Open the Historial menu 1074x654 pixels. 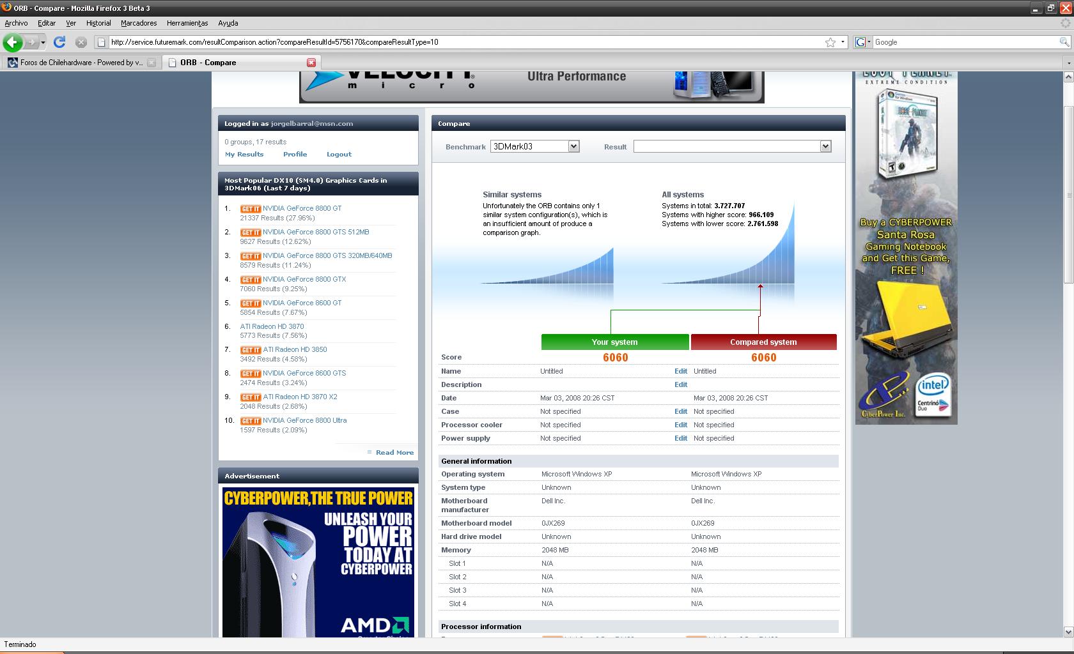click(98, 23)
